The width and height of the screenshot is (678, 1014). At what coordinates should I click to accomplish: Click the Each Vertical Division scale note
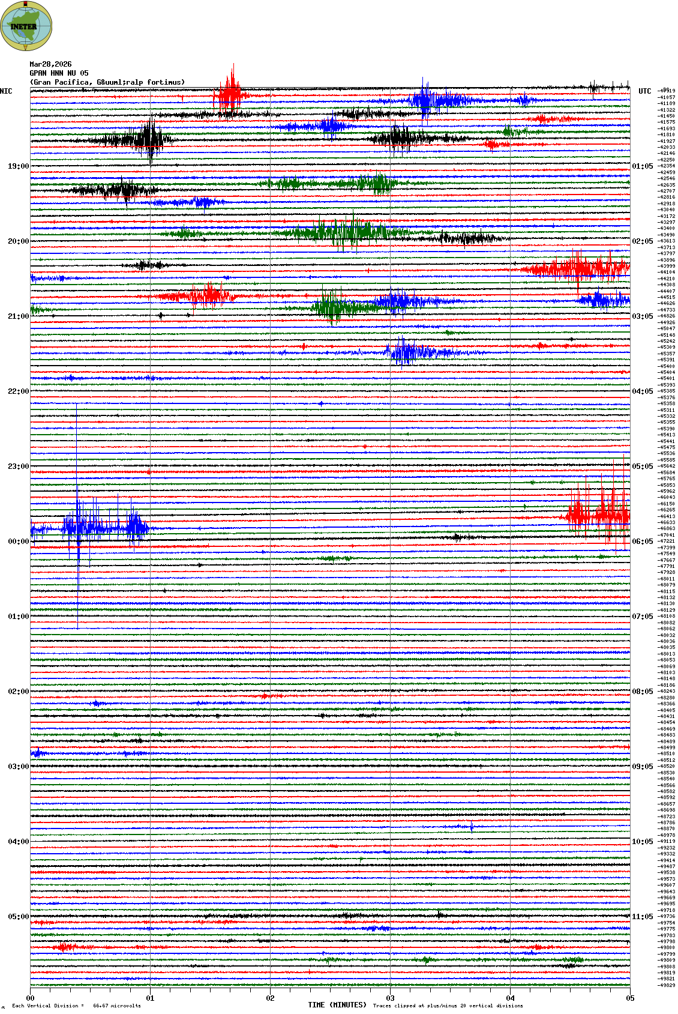[76, 1006]
